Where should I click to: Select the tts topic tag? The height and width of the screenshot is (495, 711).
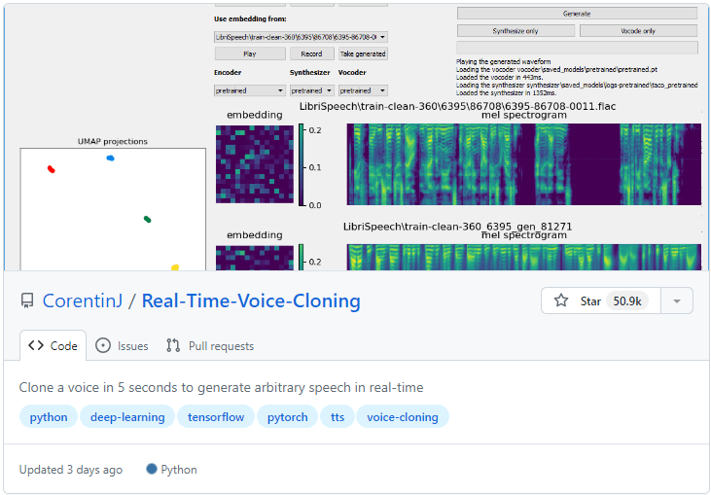coord(338,416)
